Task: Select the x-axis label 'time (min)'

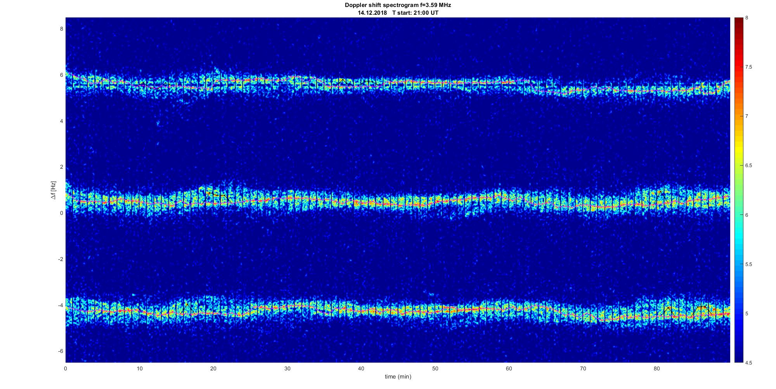Action: coord(398,377)
